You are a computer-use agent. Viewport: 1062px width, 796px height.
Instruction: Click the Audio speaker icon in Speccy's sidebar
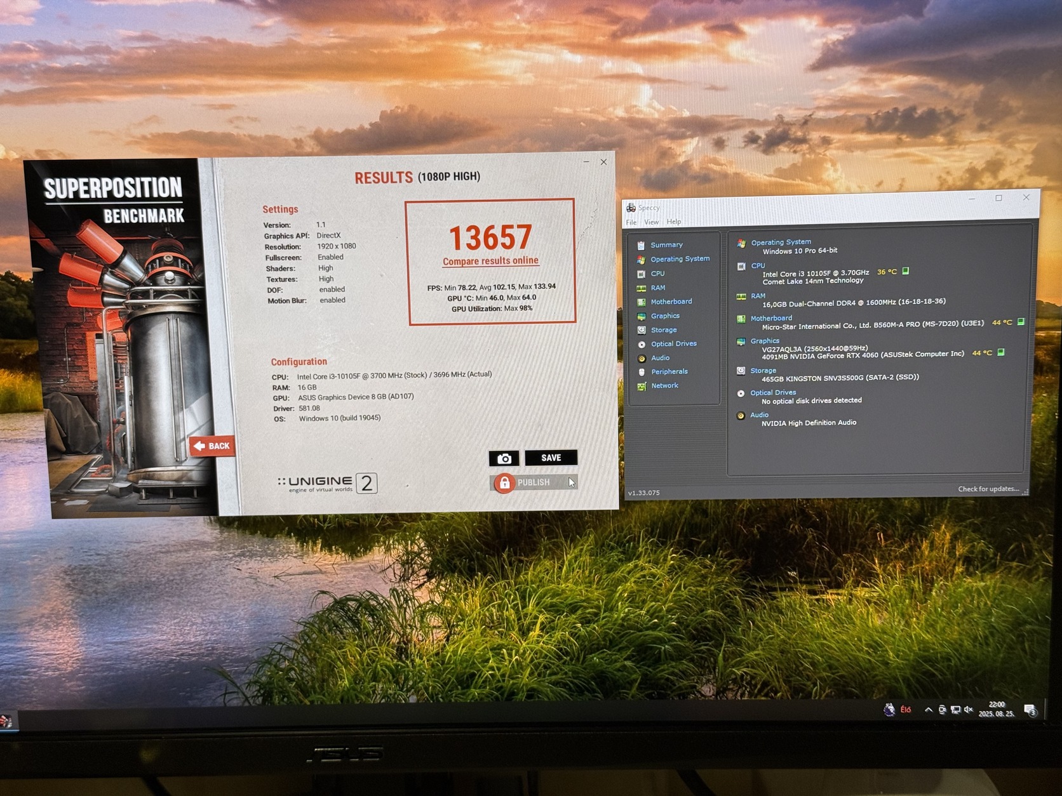coord(642,358)
